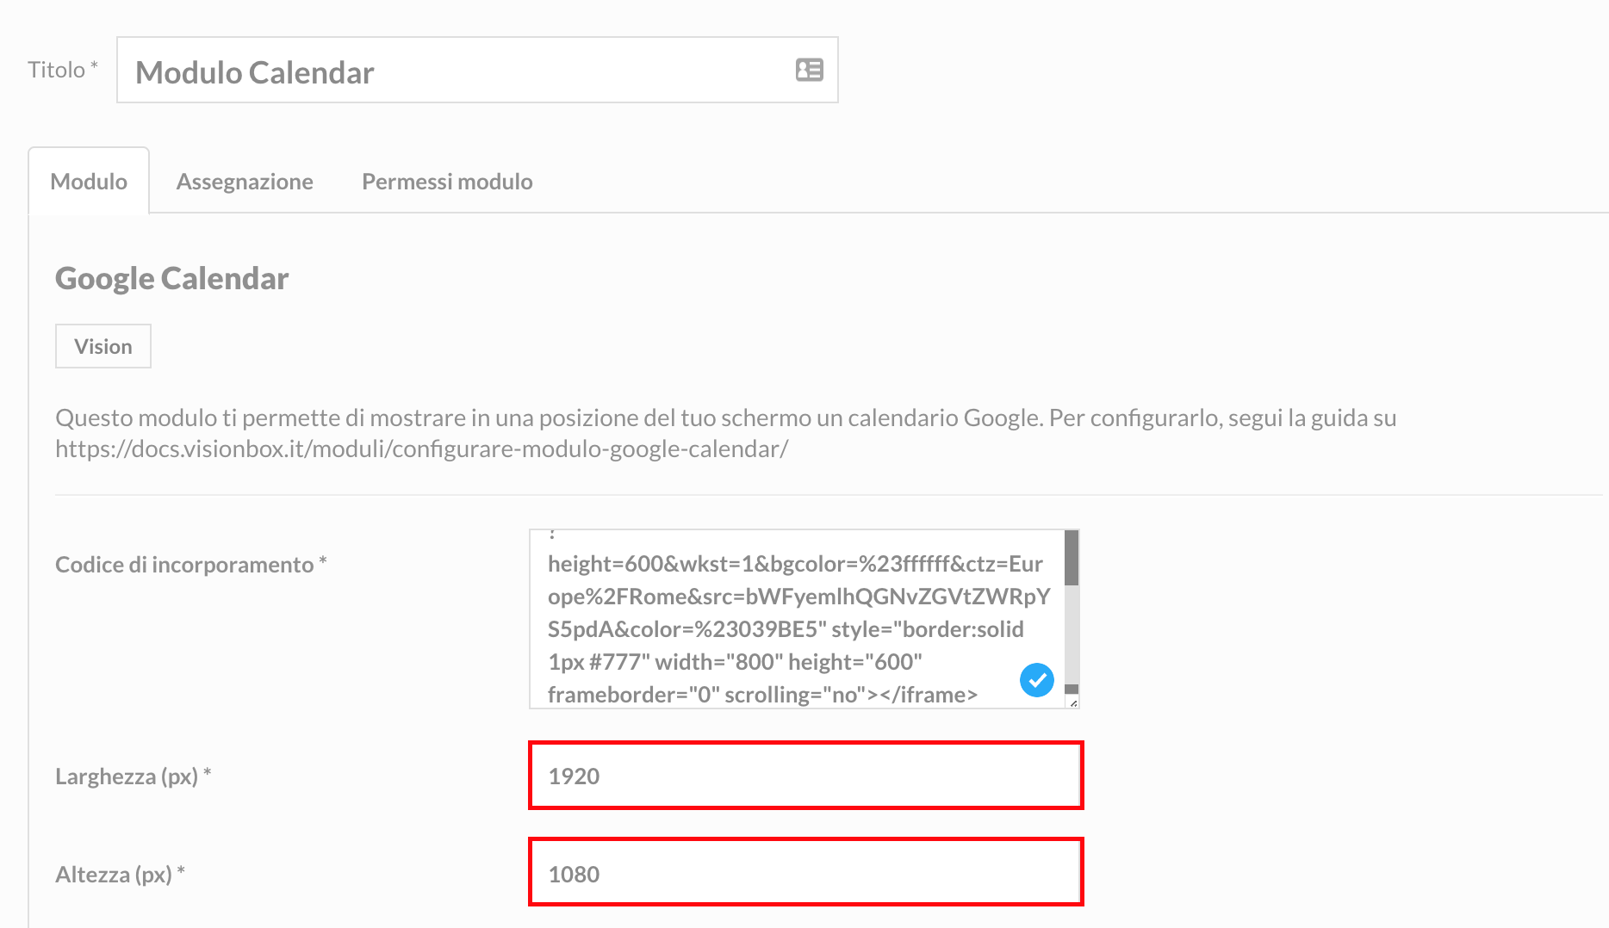Switch to the Assegnazione tab
The width and height of the screenshot is (1609, 928).
245,181
